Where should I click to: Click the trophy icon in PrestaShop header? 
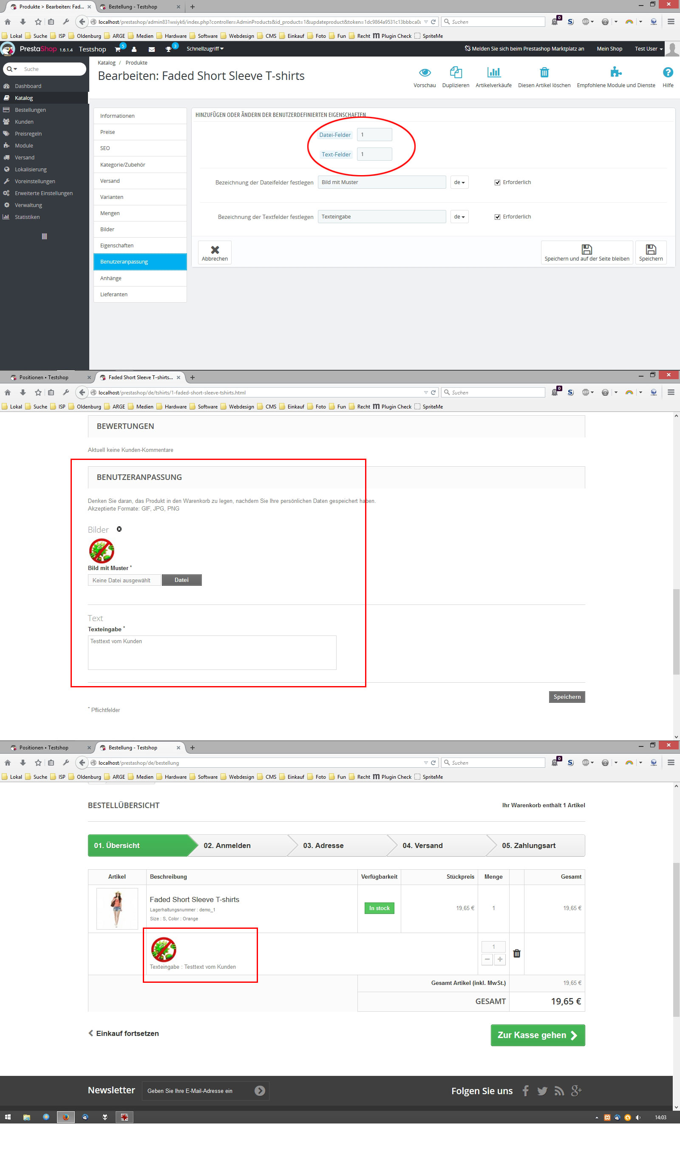pos(168,49)
